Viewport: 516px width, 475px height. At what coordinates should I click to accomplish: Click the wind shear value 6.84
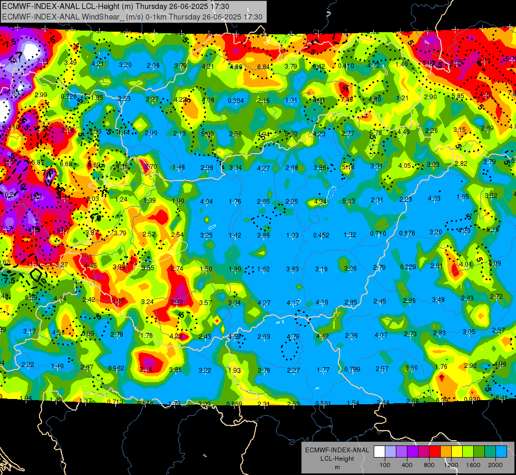pos(263,67)
